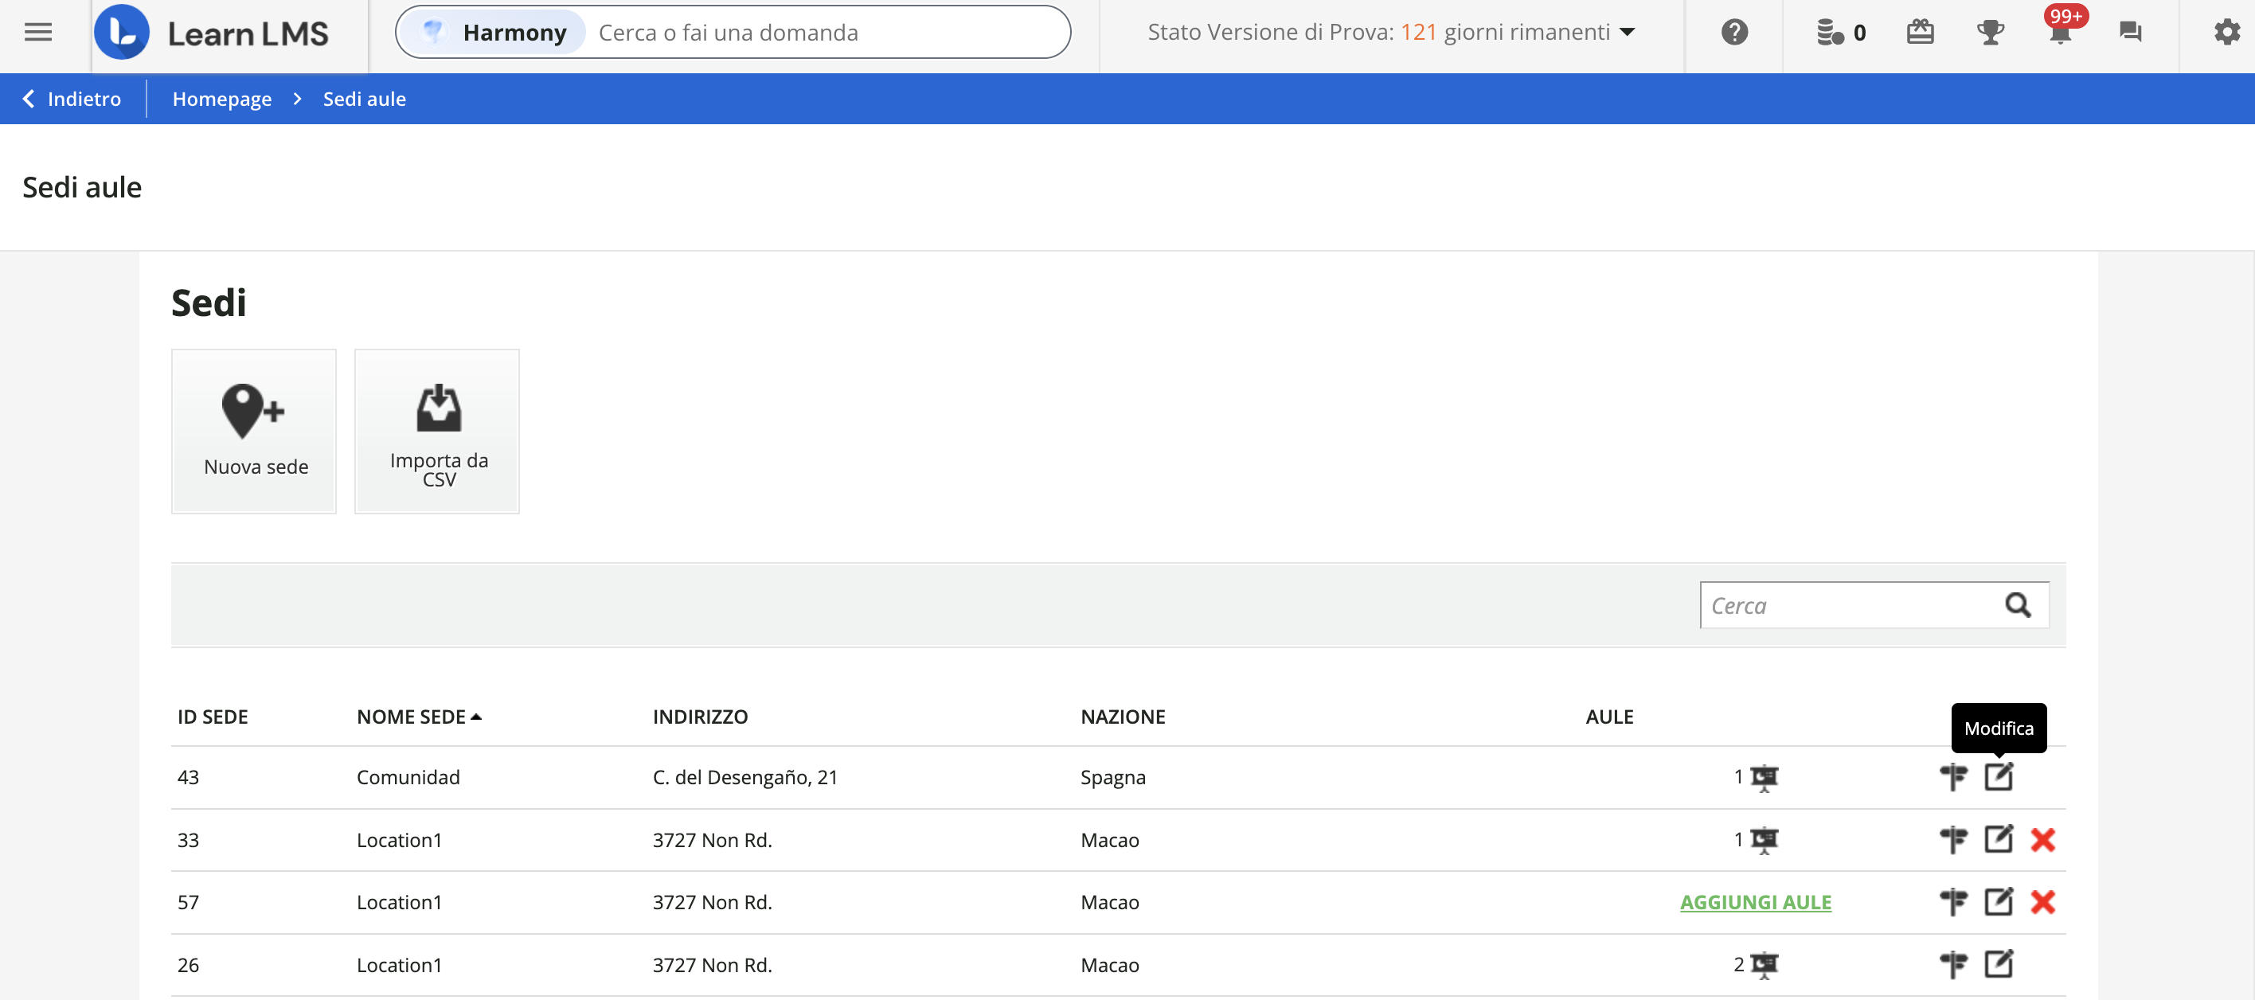The image size is (2255, 1000).
Task: Click the help question mark icon
Action: click(1733, 33)
